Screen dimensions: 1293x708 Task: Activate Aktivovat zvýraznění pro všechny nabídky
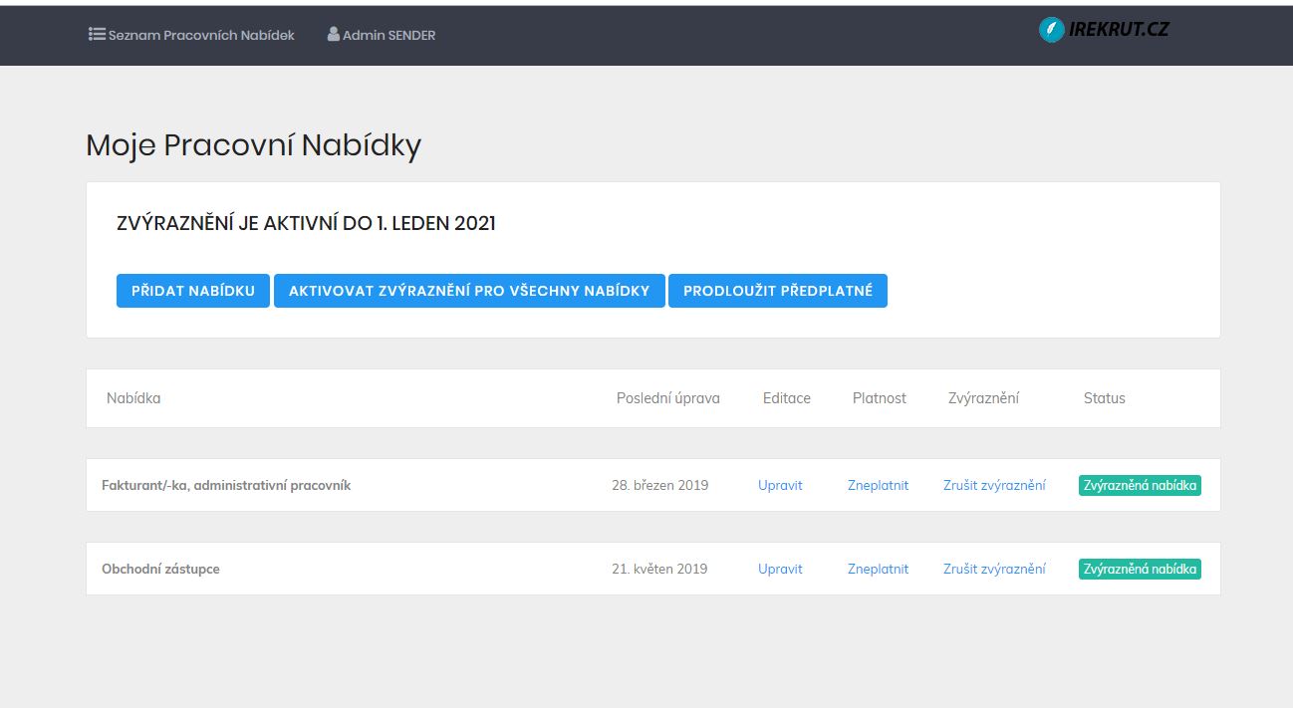(x=469, y=291)
